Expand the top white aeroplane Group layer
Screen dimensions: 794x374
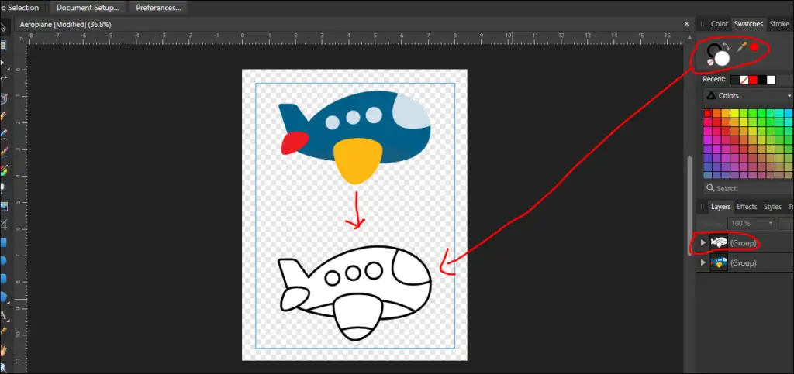(703, 243)
